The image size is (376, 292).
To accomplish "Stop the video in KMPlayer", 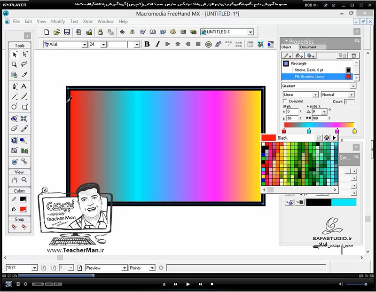I will (x=212, y=284).
